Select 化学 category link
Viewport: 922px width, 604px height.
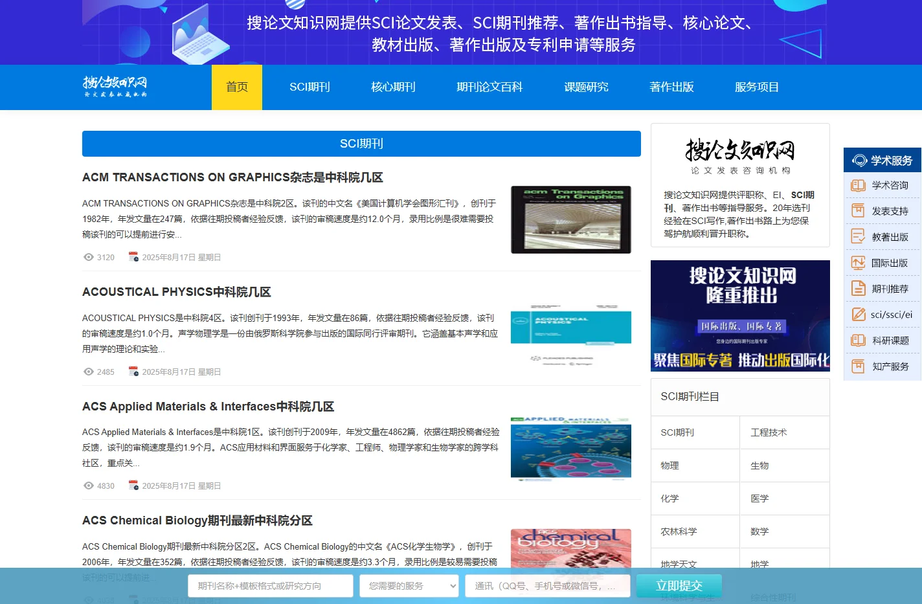coord(669,498)
